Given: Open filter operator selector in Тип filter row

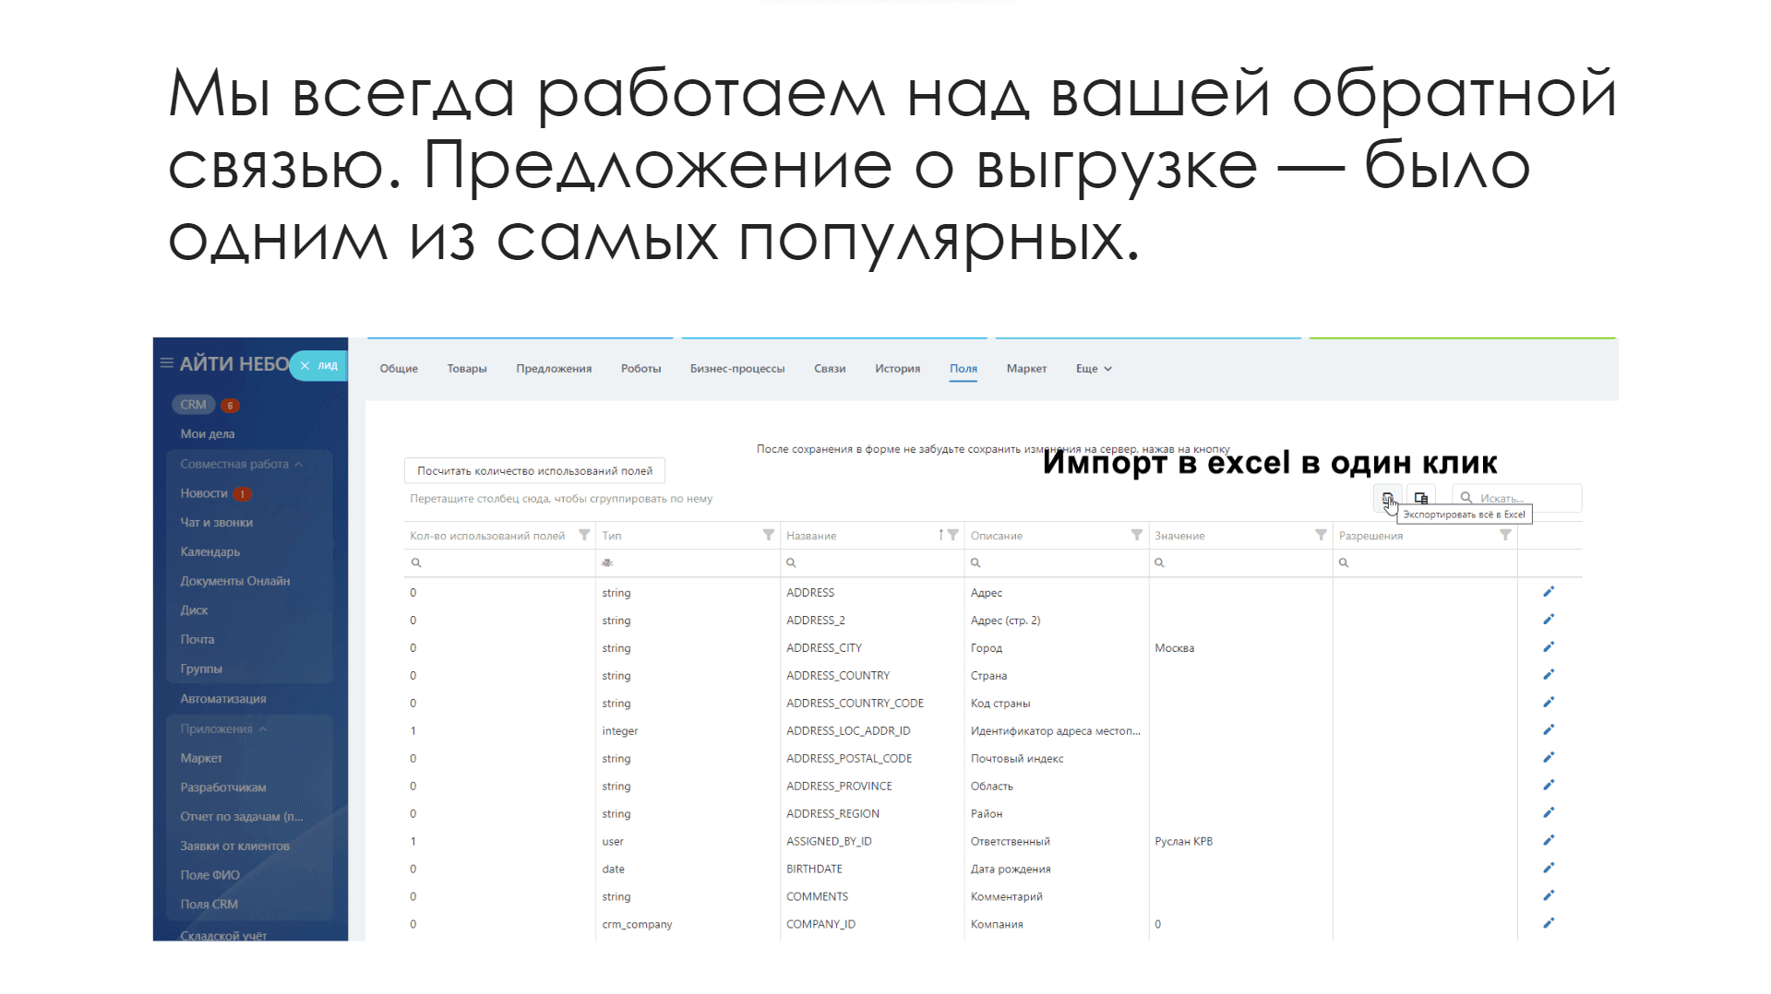Looking at the screenshot, I should pyautogui.click(x=607, y=562).
